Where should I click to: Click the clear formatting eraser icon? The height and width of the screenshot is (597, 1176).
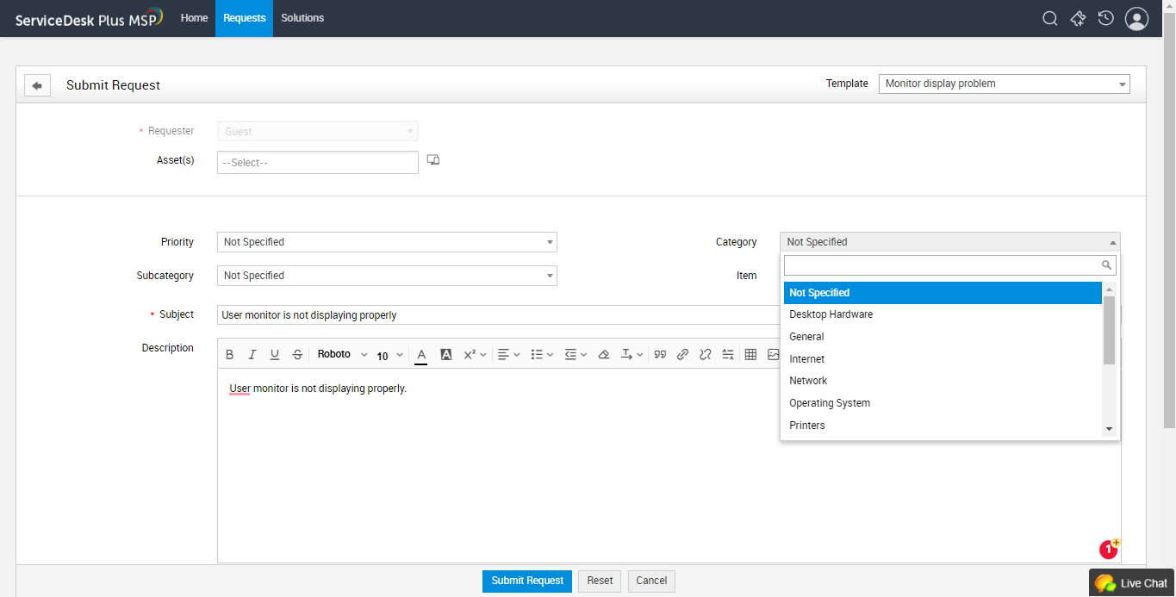(603, 354)
